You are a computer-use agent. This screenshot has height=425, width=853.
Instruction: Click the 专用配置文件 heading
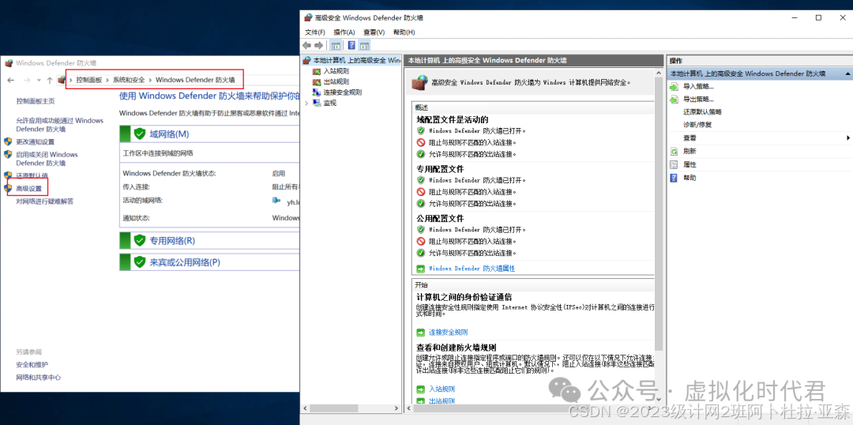440,169
